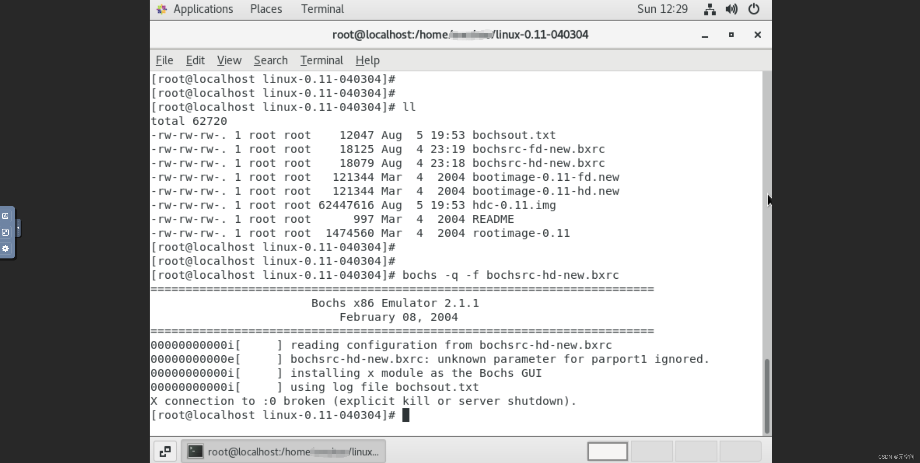Click the power icon in top bar
This screenshot has height=463, width=920.
754,9
